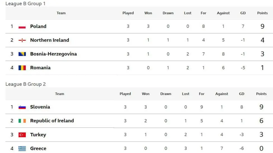Select the Turkey team name
This screenshot has width=273, height=153.
[x=38, y=135]
